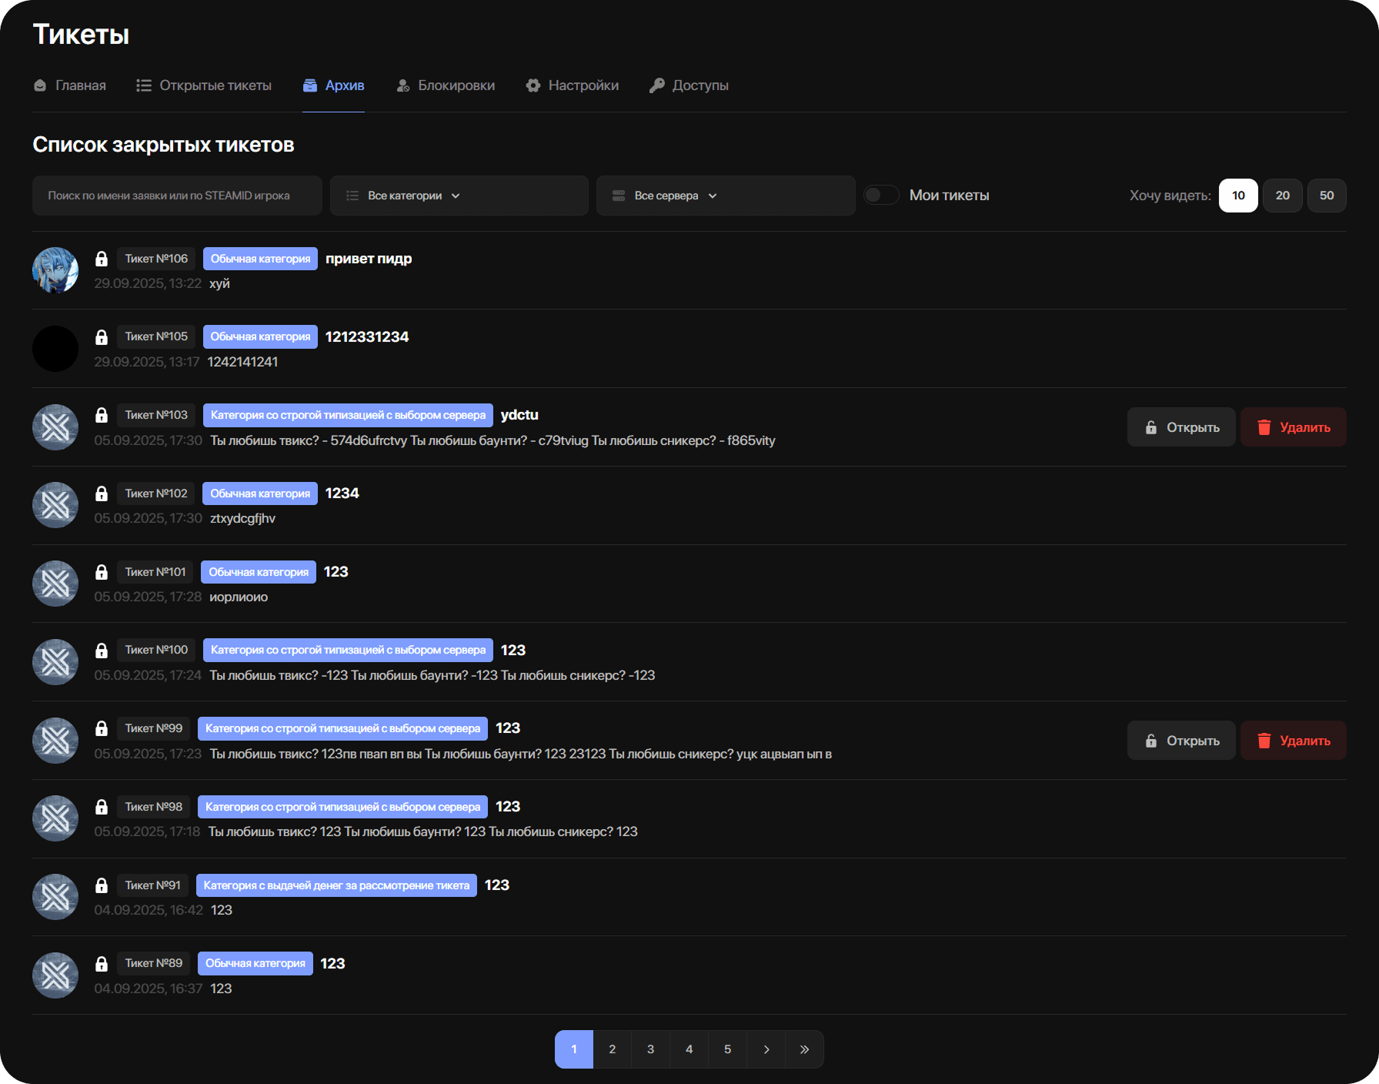The image size is (1379, 1084).
Task: Click the Тикет №89 badge
Action: click(153, 964)
